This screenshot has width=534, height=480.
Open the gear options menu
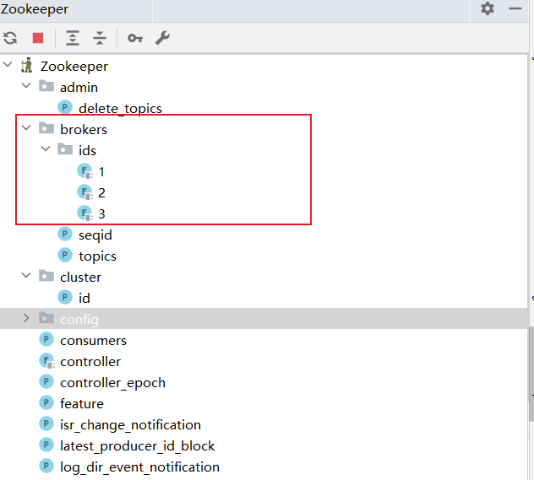[488, 8]
